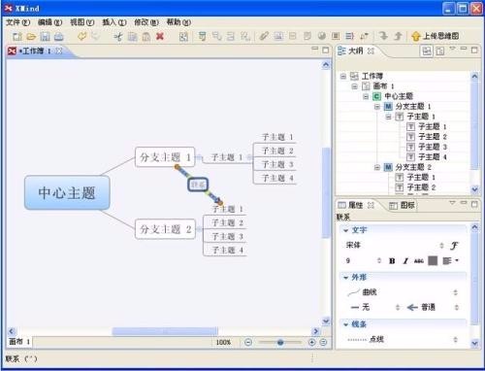Select the 中心主题 central topic on canvas
This screenshot has width=485, height=371.
pyautogui.click(x=67, y=192)
